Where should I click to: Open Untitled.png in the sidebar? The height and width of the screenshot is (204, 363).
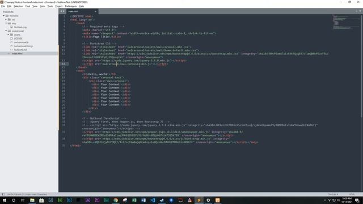pyautogui.click(x=20, y=27)
